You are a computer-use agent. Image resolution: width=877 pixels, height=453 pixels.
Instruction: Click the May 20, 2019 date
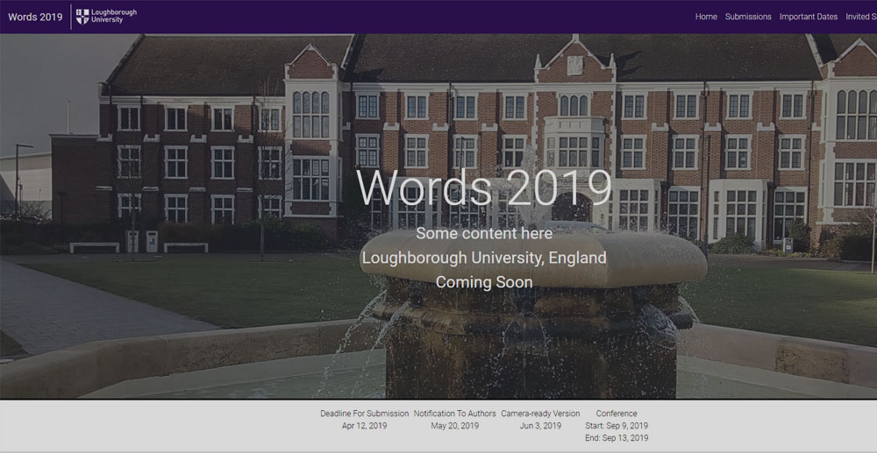[x=454, y=426]
